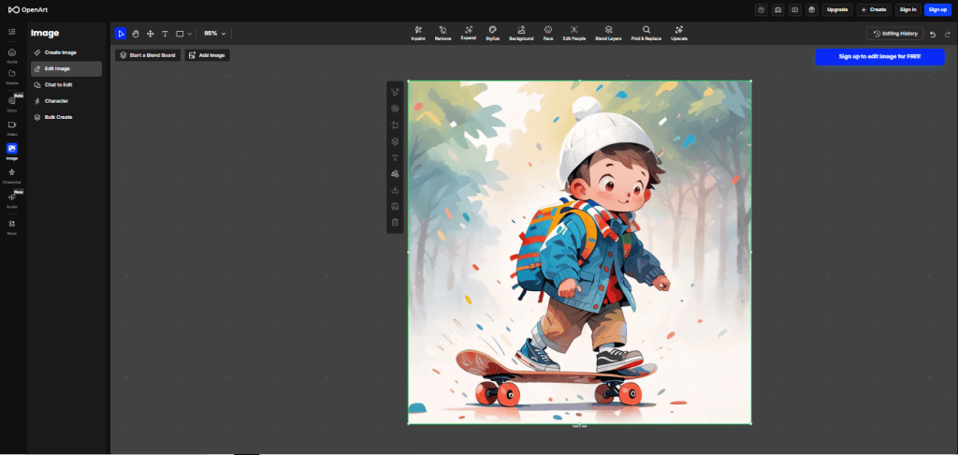The width and height of the screenshot is (958, 455).
Task: Click the download icon in floating toolbar
Action: tap(395, 190)
